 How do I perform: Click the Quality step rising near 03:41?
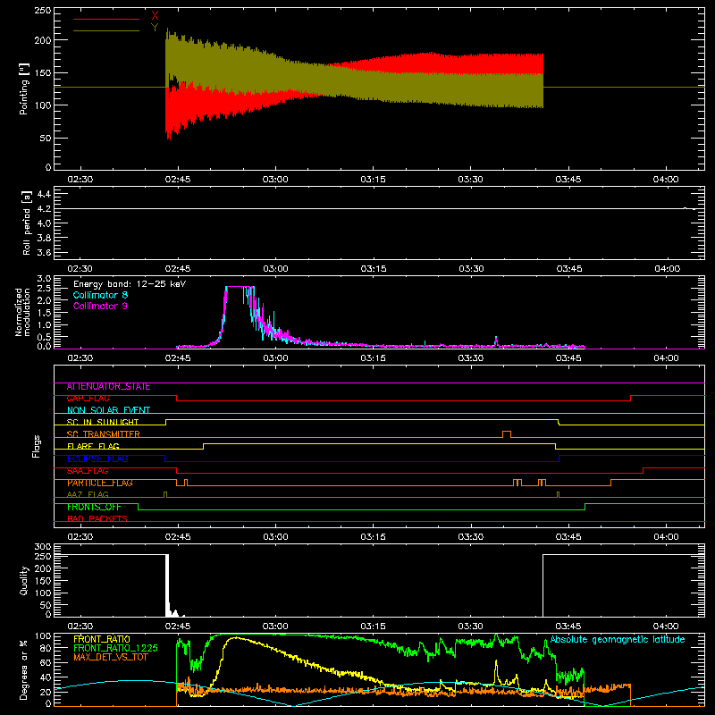(x=543, y=585)
